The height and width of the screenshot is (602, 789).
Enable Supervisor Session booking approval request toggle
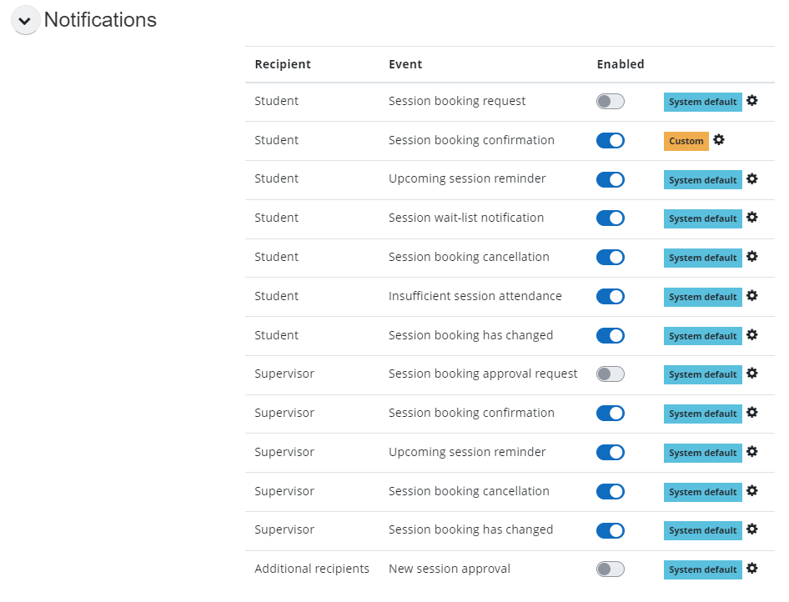click(610, 374)
